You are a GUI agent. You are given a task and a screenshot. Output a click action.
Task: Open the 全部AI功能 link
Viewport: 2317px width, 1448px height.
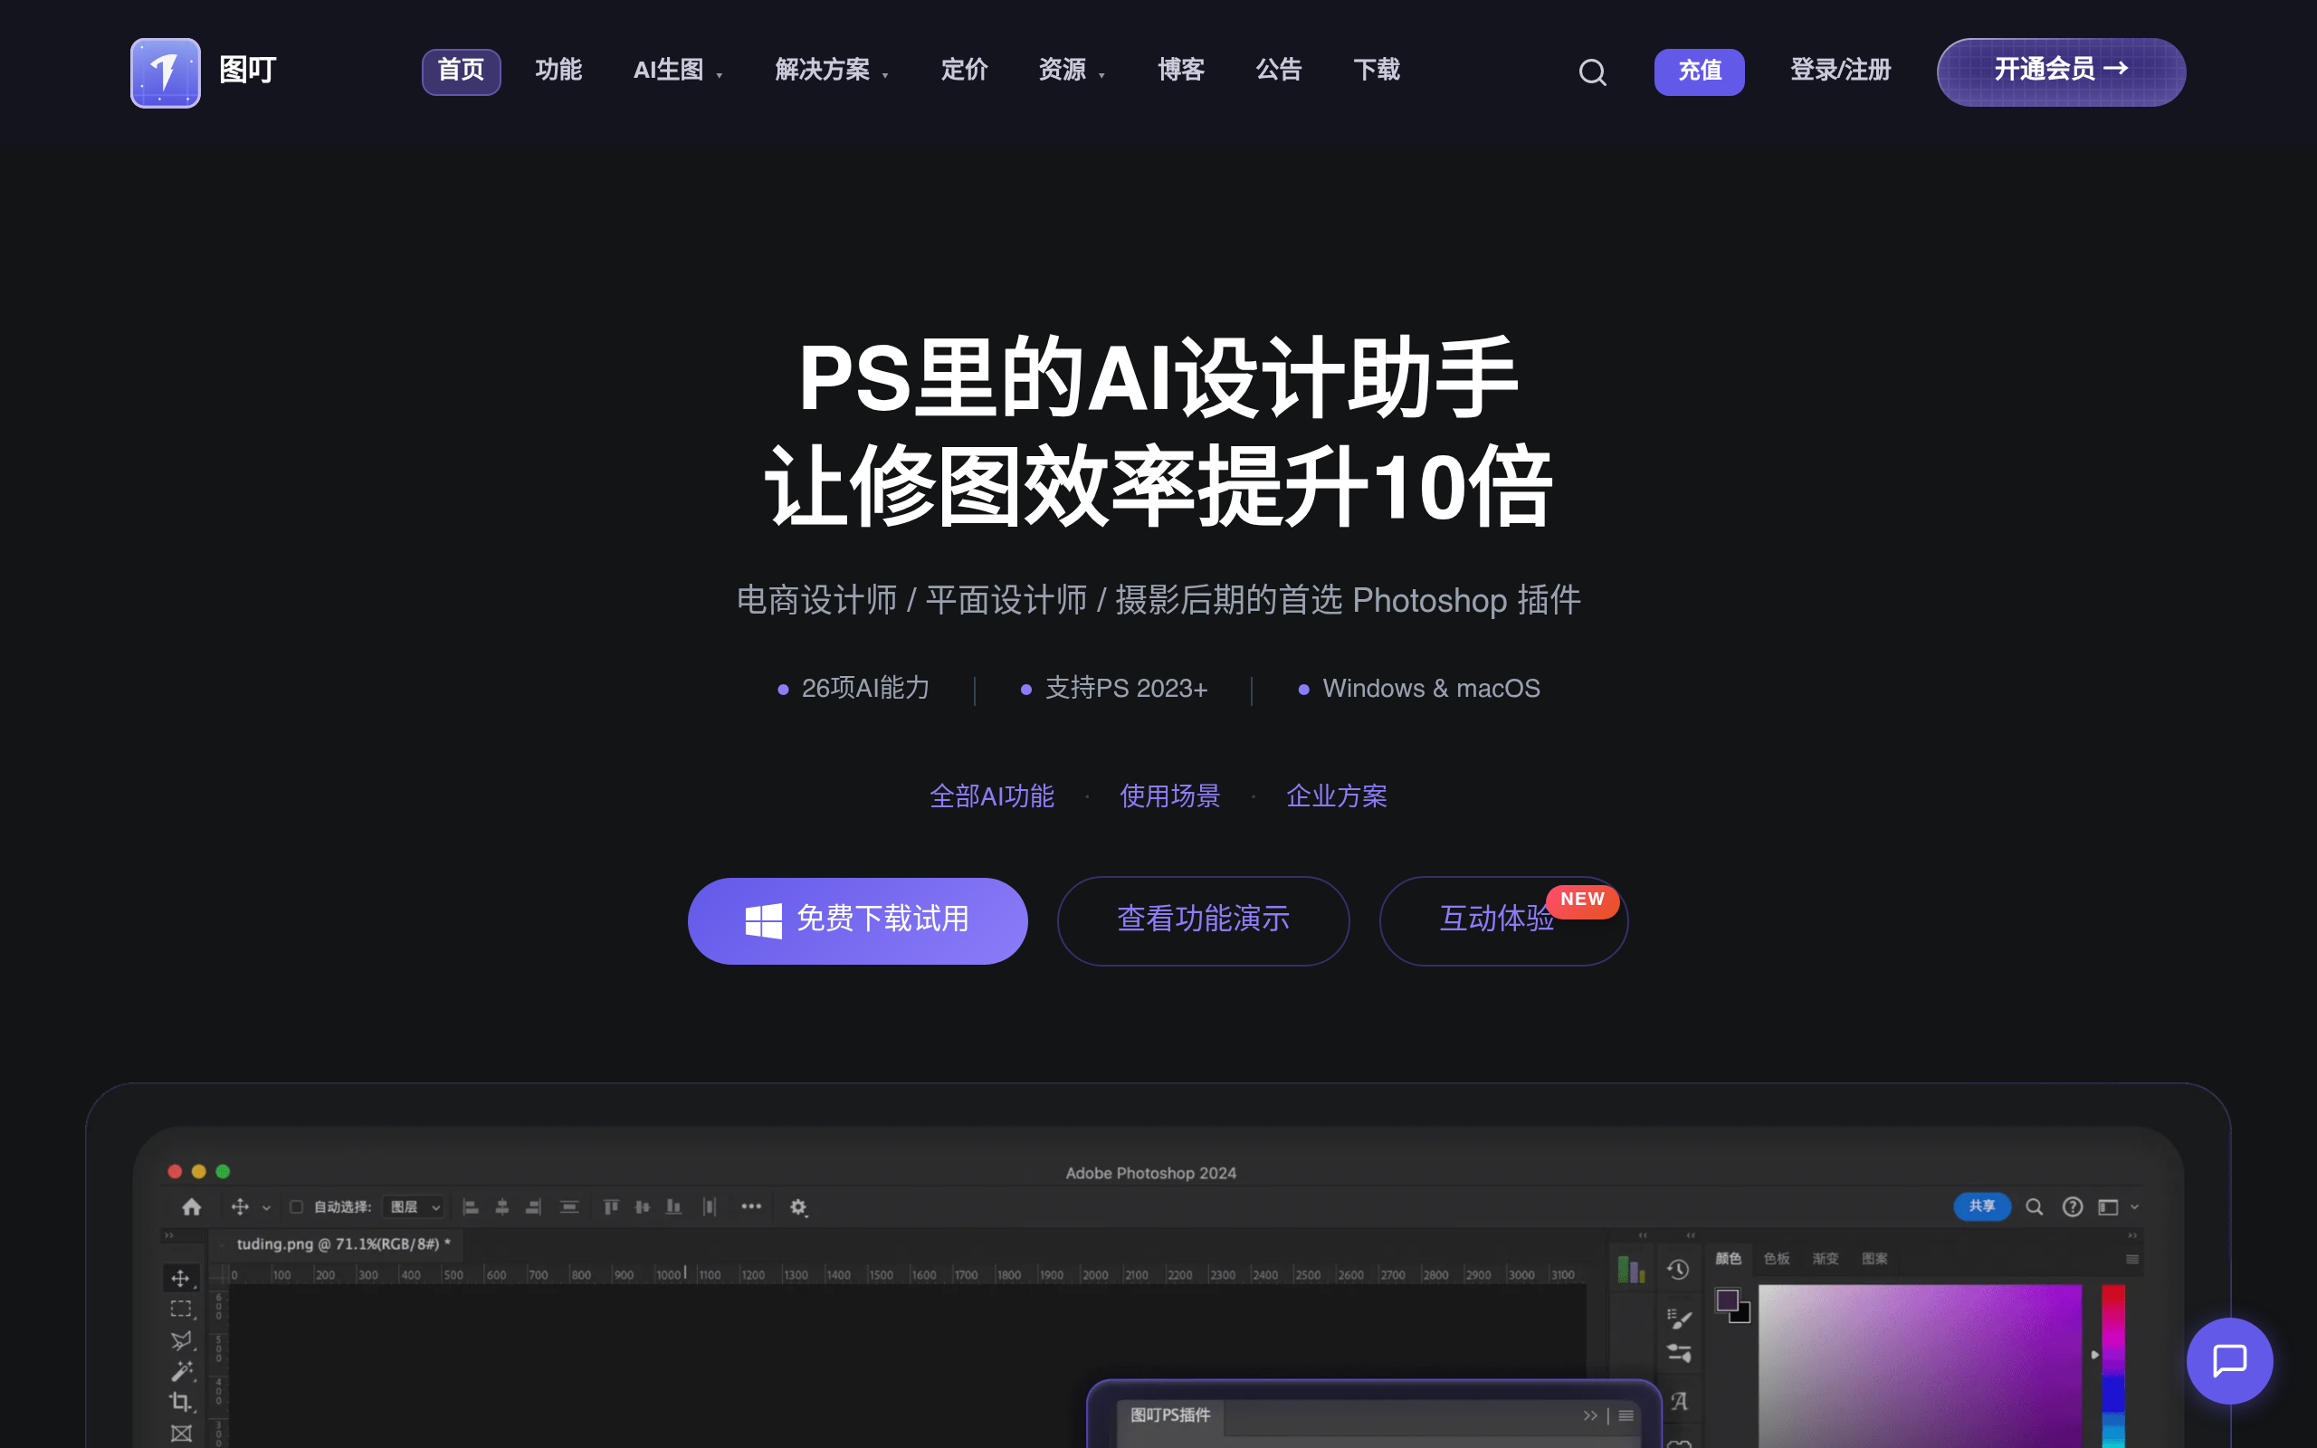coord(992,795)
